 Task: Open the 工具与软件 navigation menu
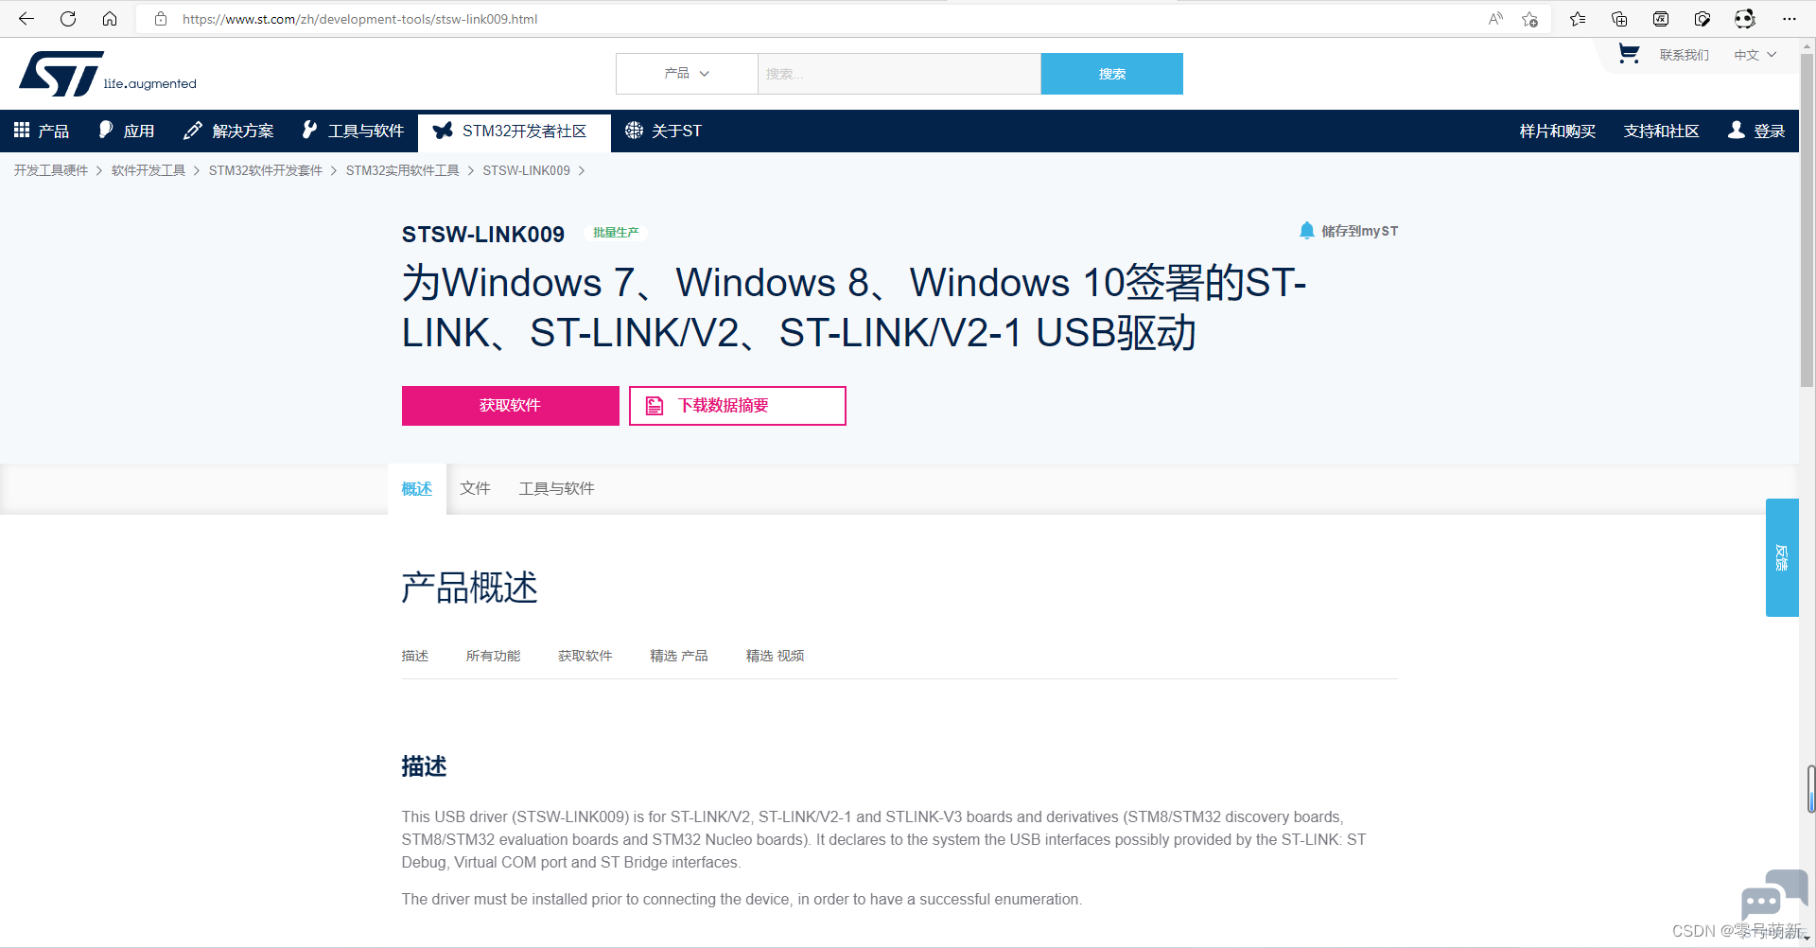353,131
